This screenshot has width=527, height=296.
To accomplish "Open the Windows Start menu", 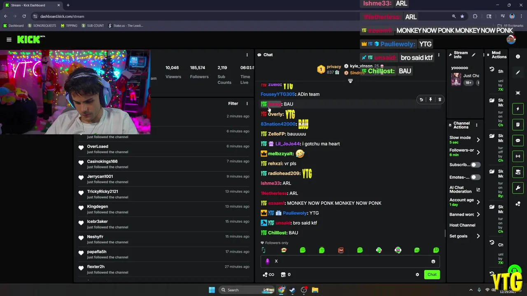I will point(212,290).
